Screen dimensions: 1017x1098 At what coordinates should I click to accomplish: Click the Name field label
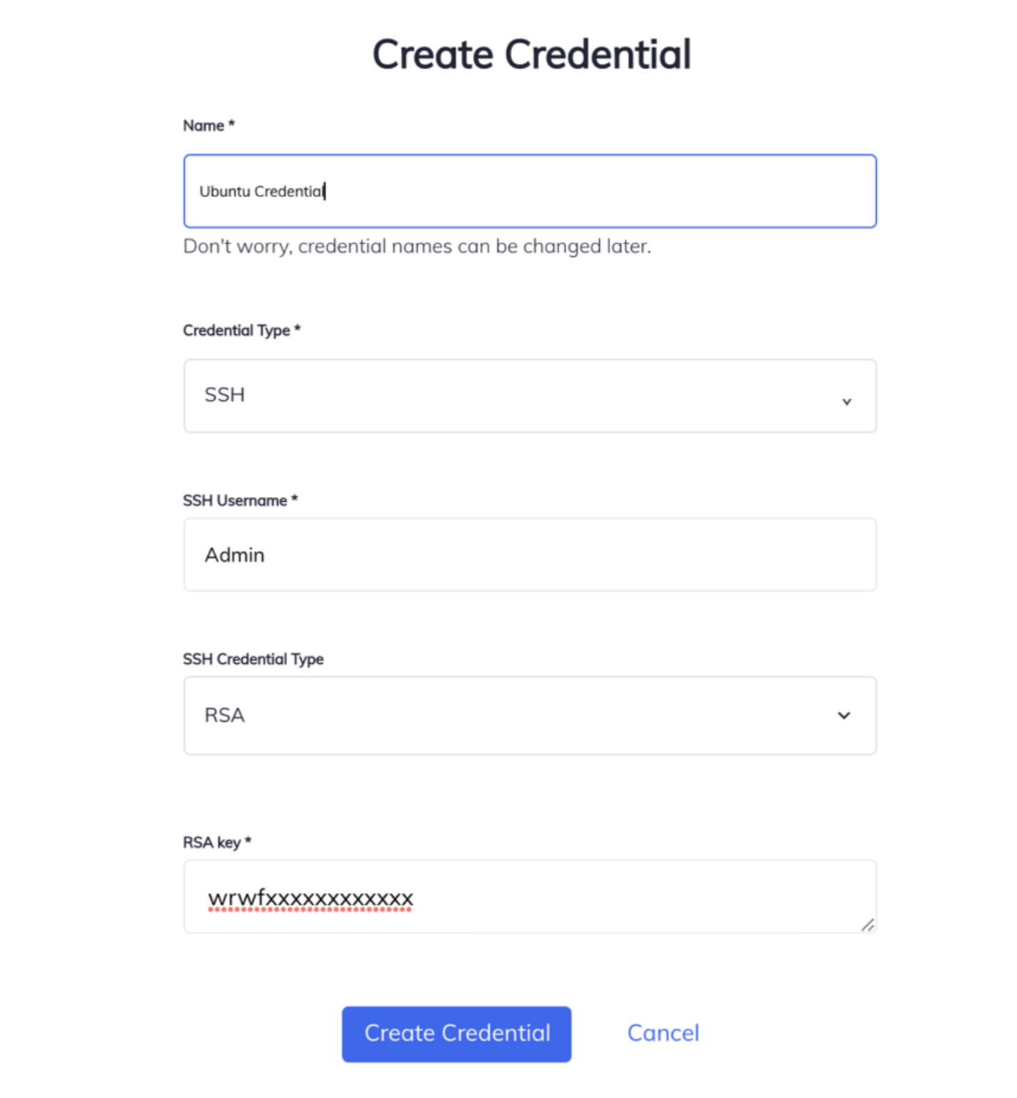[x=208, y=124]
